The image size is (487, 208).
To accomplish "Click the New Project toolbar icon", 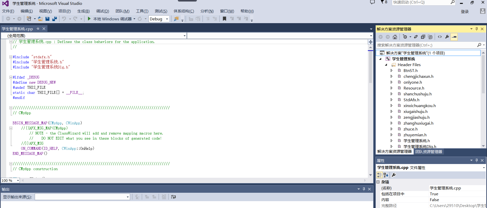I will coord(29,19).
